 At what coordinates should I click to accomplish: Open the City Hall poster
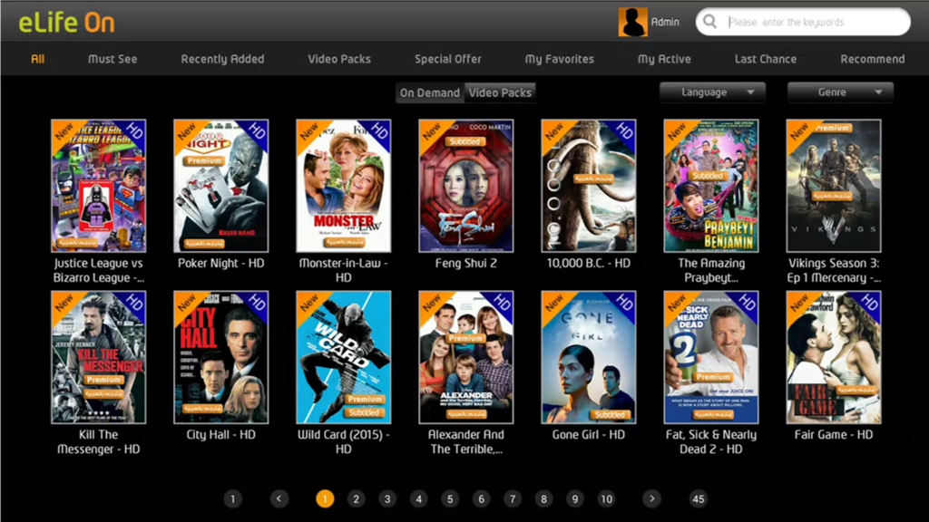click(x=221, y=357)
